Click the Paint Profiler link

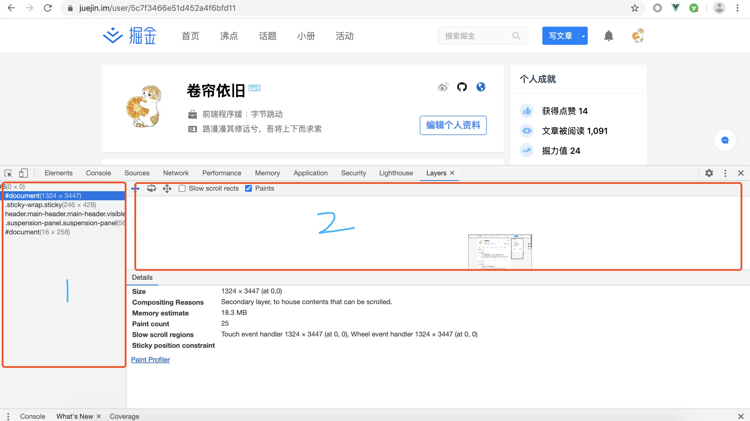(x=150, y=359)
